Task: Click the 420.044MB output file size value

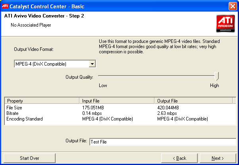Action: tap(168, 108)
